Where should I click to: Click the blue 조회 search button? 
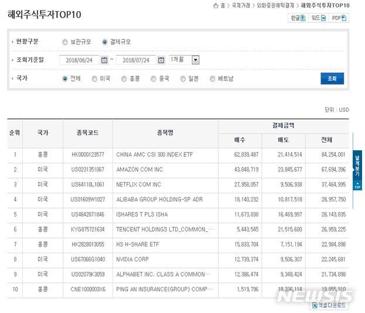coord(332,79)
